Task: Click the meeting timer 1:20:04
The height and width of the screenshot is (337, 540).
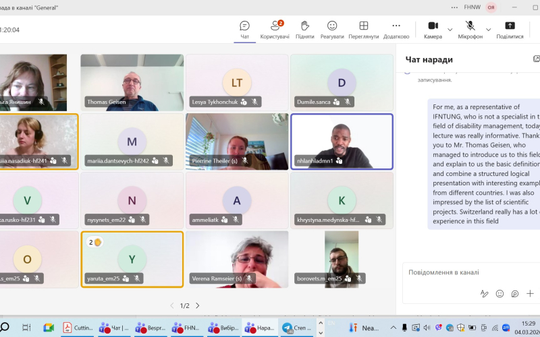Action: point(9,30)
